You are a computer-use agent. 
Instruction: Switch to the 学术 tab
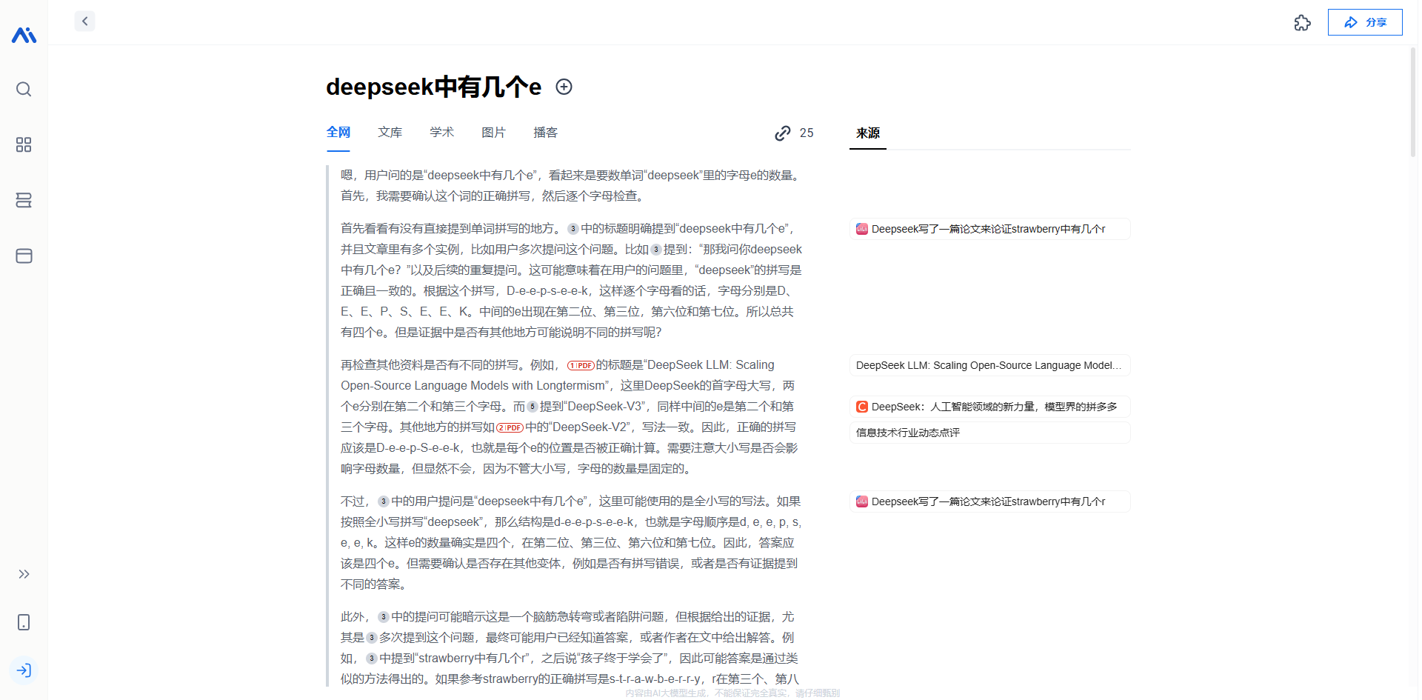point(442,133)
